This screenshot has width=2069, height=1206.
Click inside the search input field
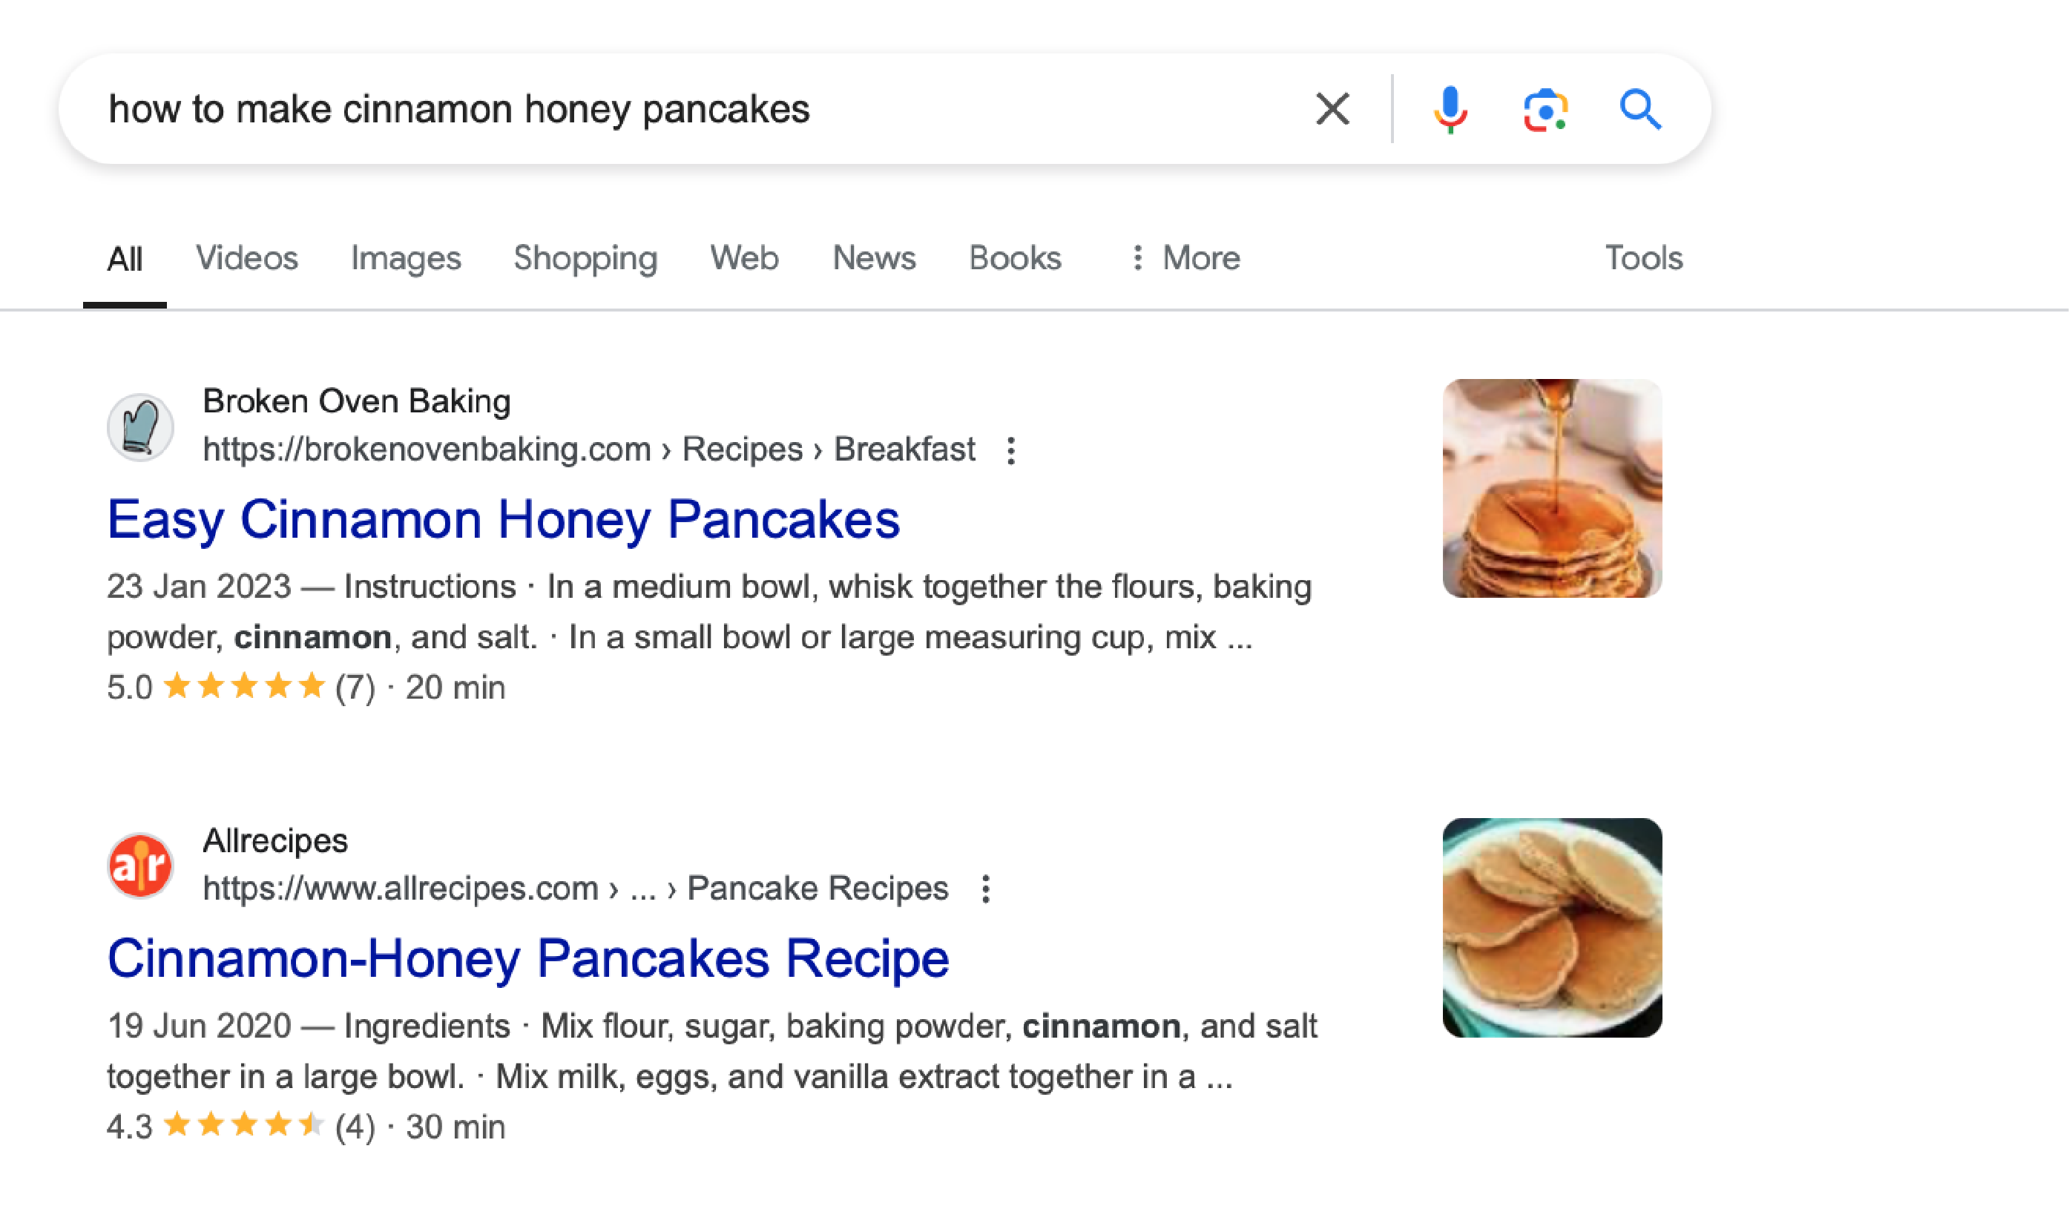pos(460,108)
